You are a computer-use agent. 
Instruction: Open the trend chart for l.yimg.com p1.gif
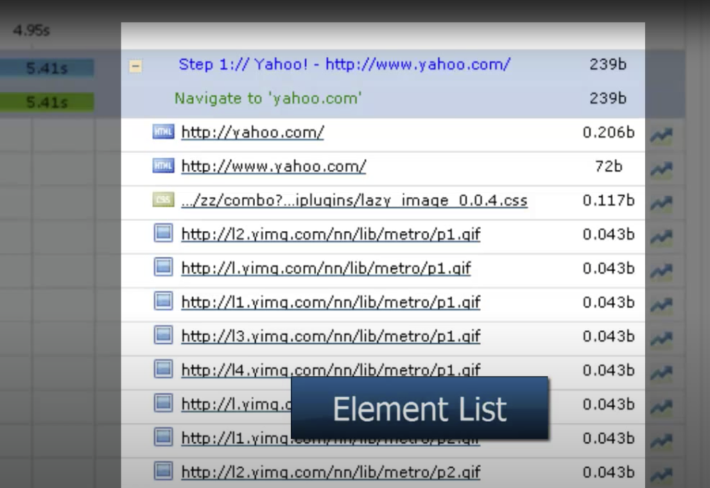[661, 271]
